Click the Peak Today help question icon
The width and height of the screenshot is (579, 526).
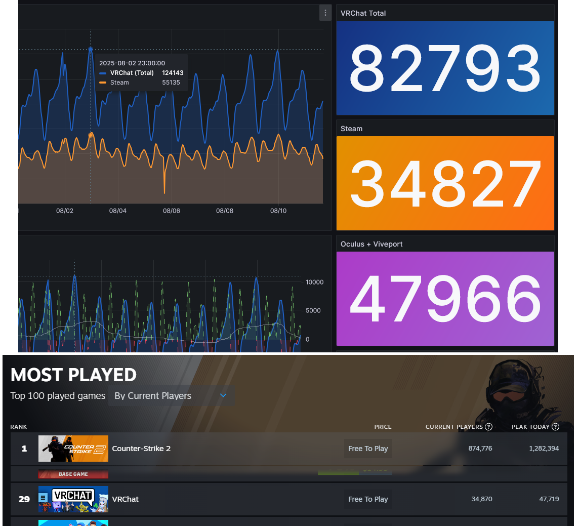(x=555, y=427)
